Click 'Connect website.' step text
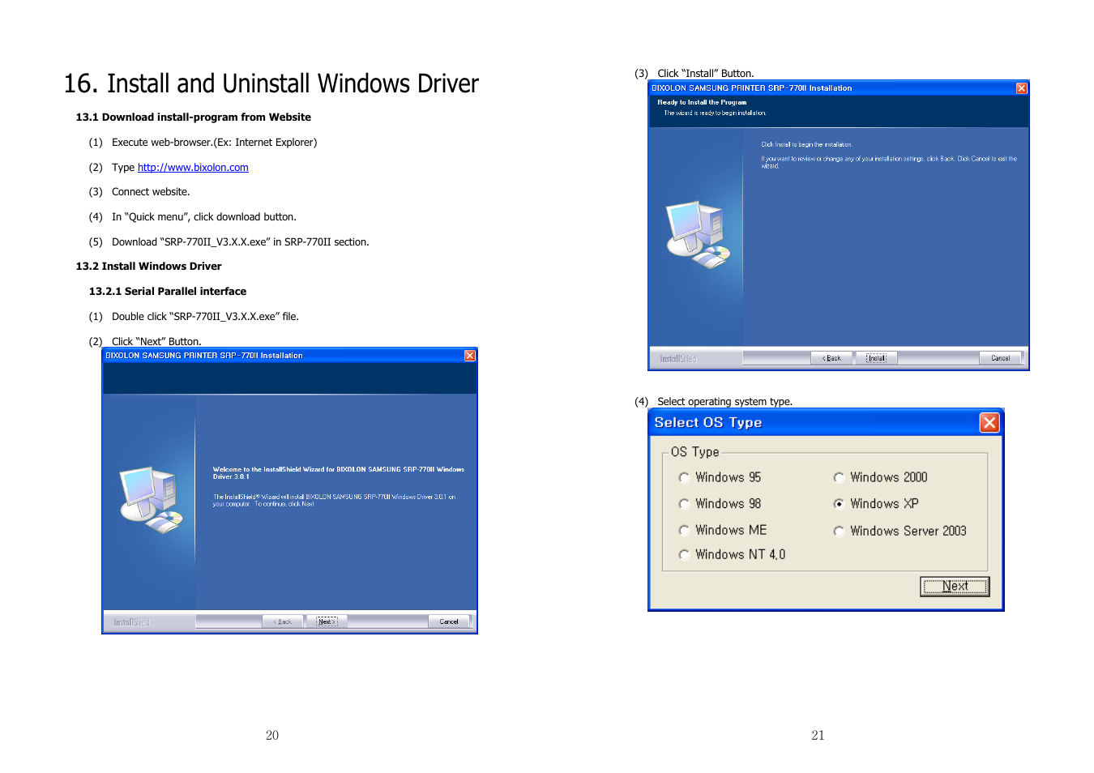This screenshot has width=1094, height=773. (151, 192)
